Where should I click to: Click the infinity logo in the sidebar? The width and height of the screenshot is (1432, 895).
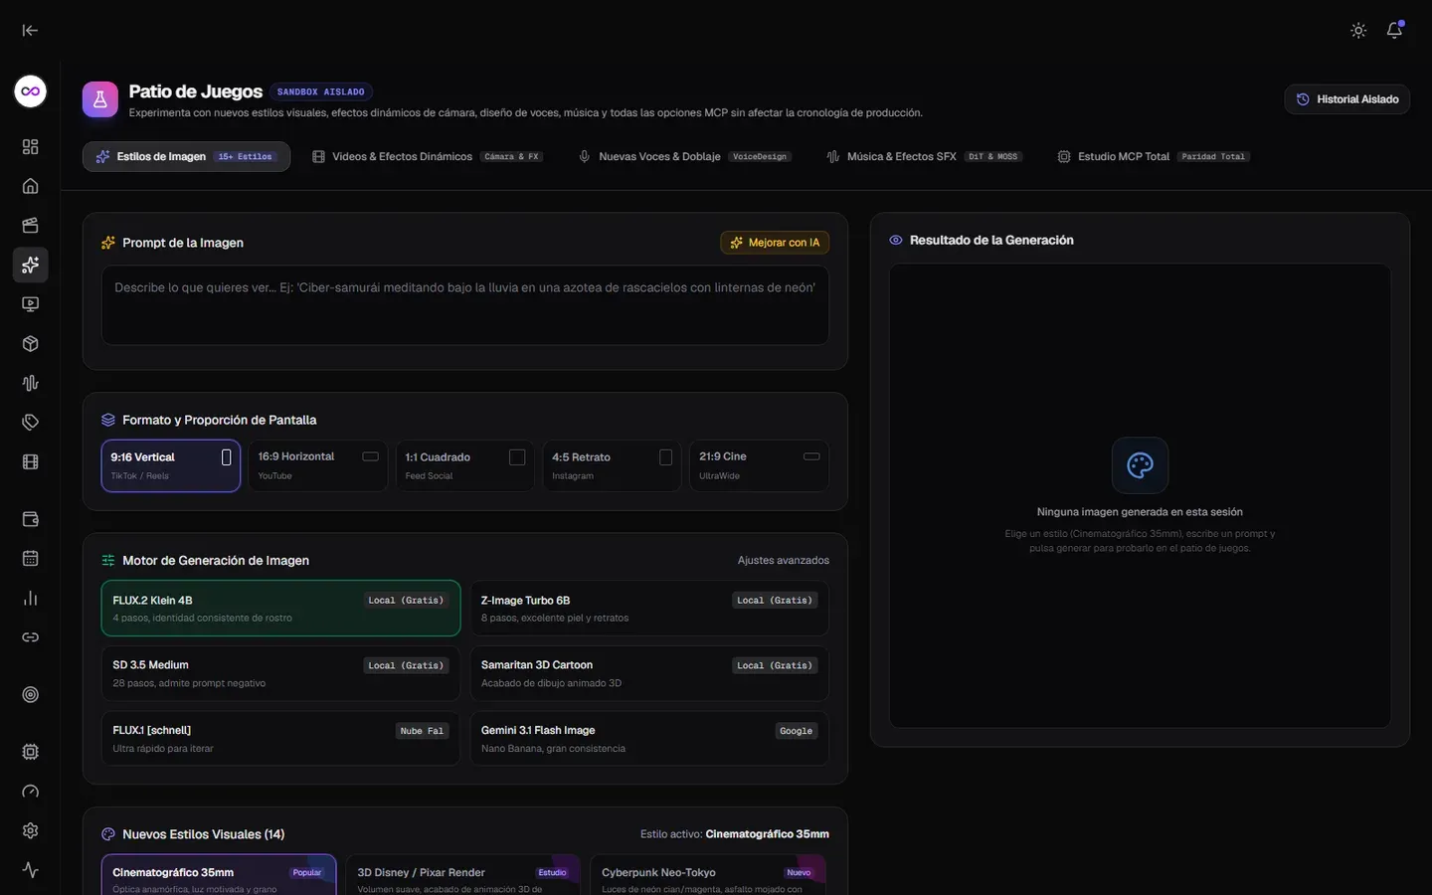[x=31, y=91]
